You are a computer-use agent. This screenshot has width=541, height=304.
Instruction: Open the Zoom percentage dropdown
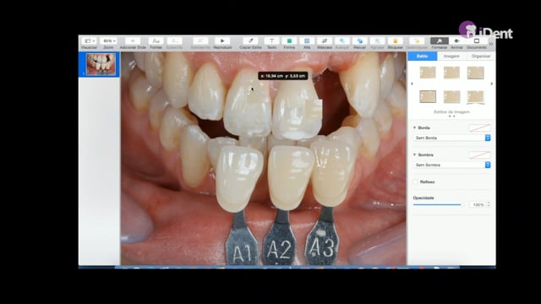[109, 41]
